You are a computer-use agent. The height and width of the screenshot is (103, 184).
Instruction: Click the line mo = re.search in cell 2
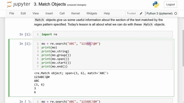[x=71, y=44]
